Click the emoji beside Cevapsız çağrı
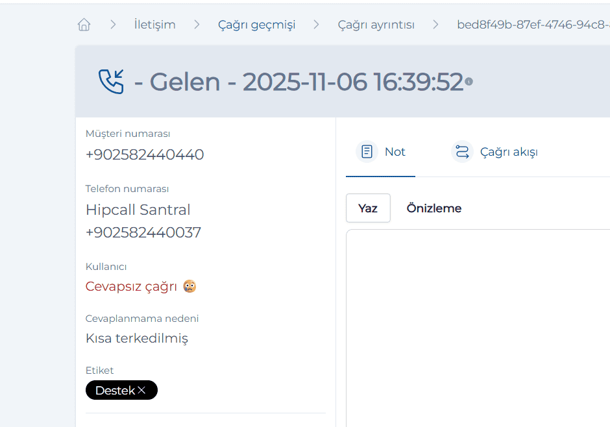 point(189,286)
